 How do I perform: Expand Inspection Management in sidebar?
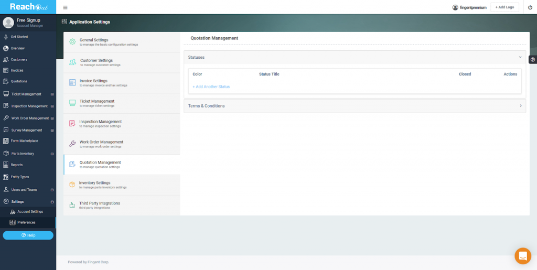pos(52,106)
